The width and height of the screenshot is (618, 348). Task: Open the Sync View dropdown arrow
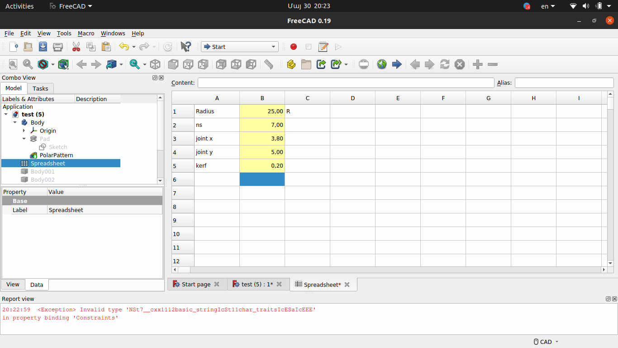(x=121, y=64)
